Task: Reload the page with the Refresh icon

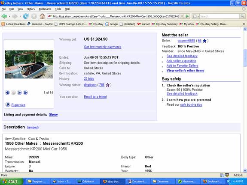Action: [26, 16]
